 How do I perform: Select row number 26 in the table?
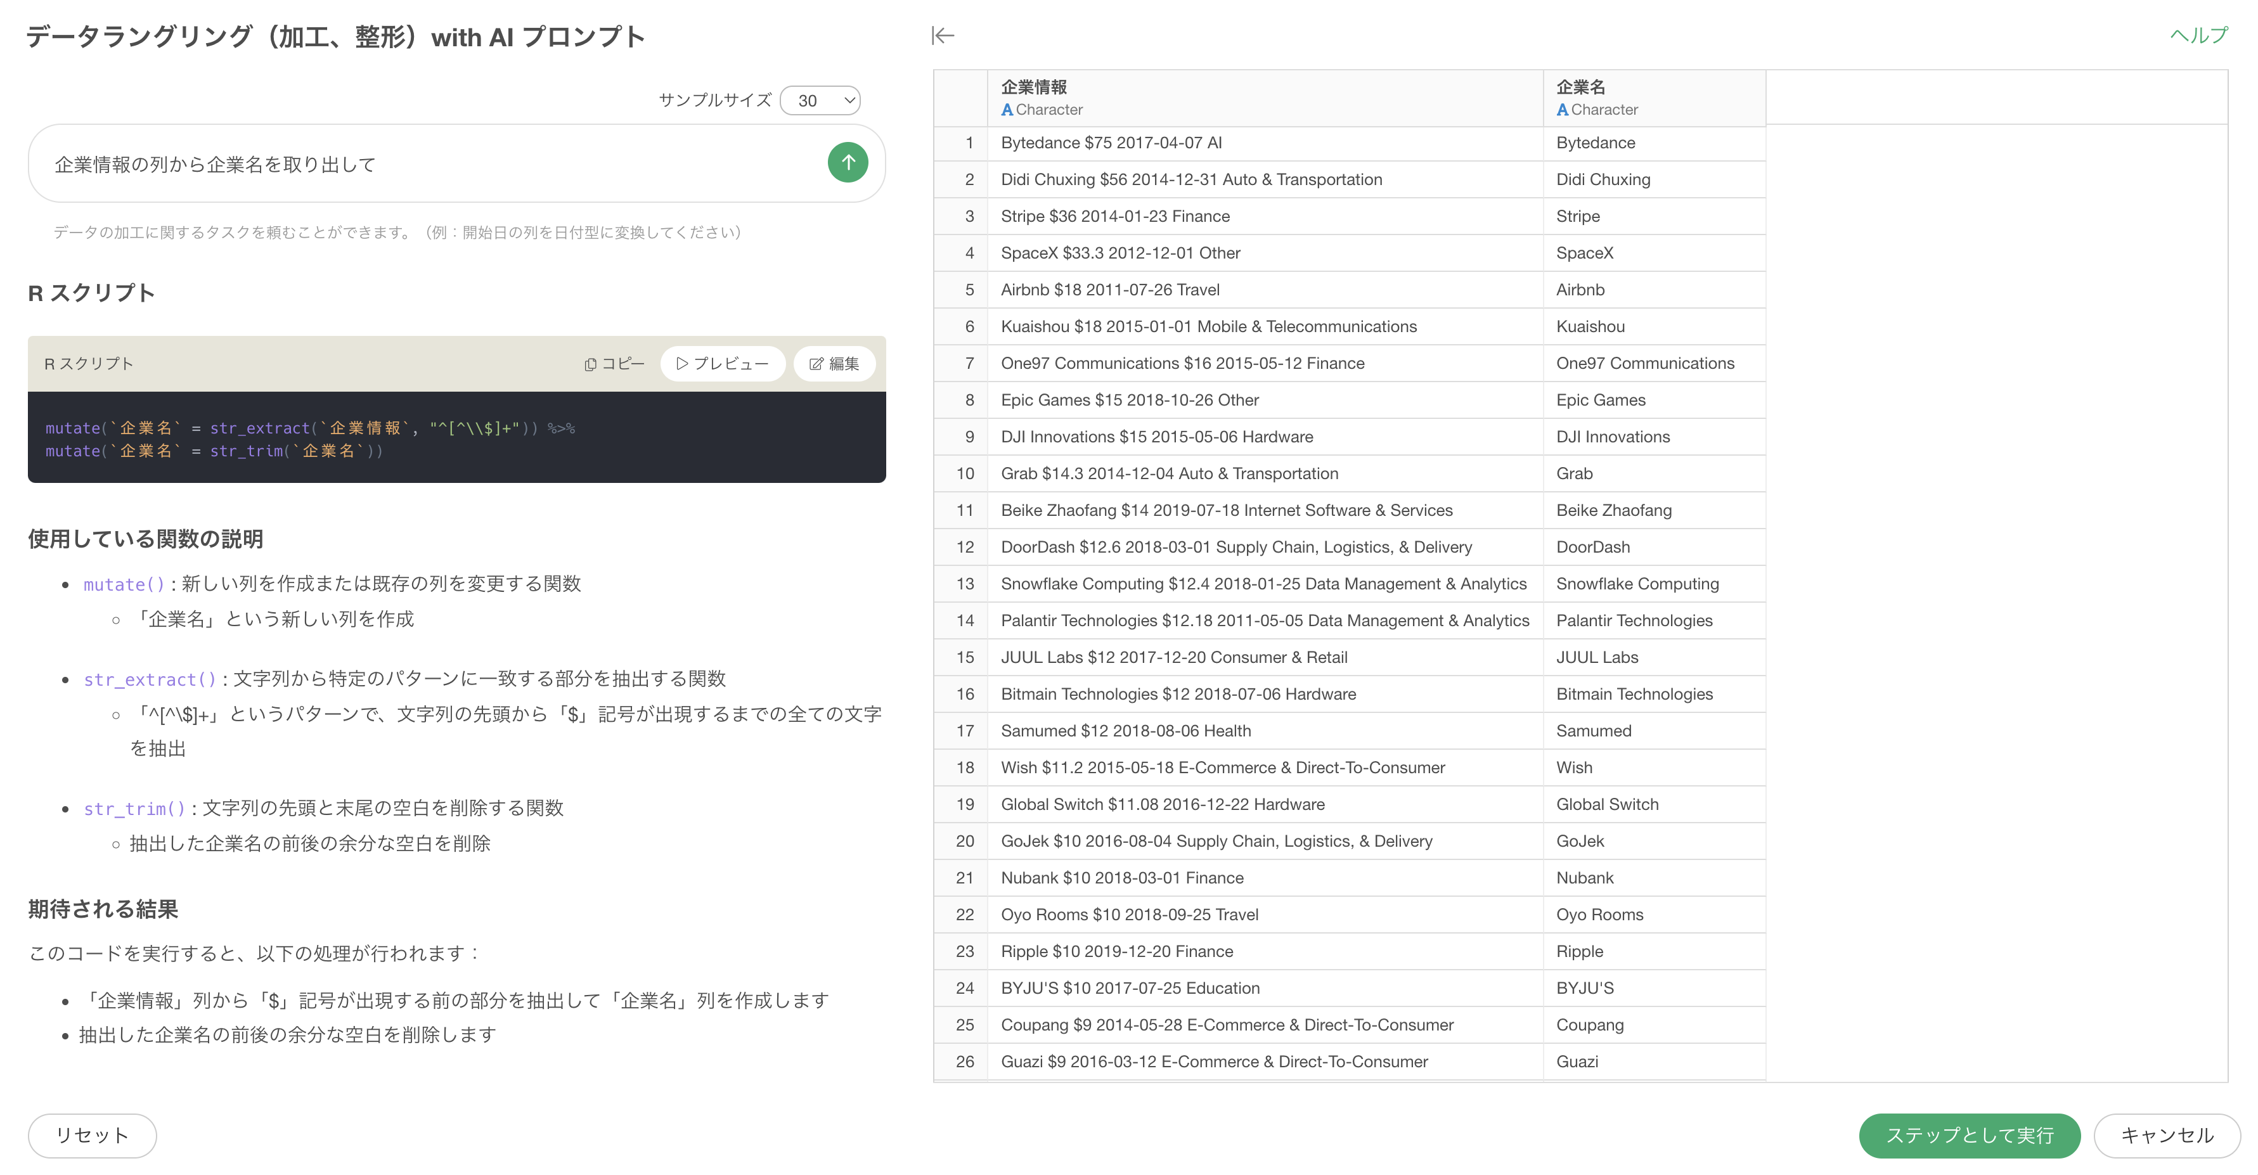click(x=964, y=1062)
